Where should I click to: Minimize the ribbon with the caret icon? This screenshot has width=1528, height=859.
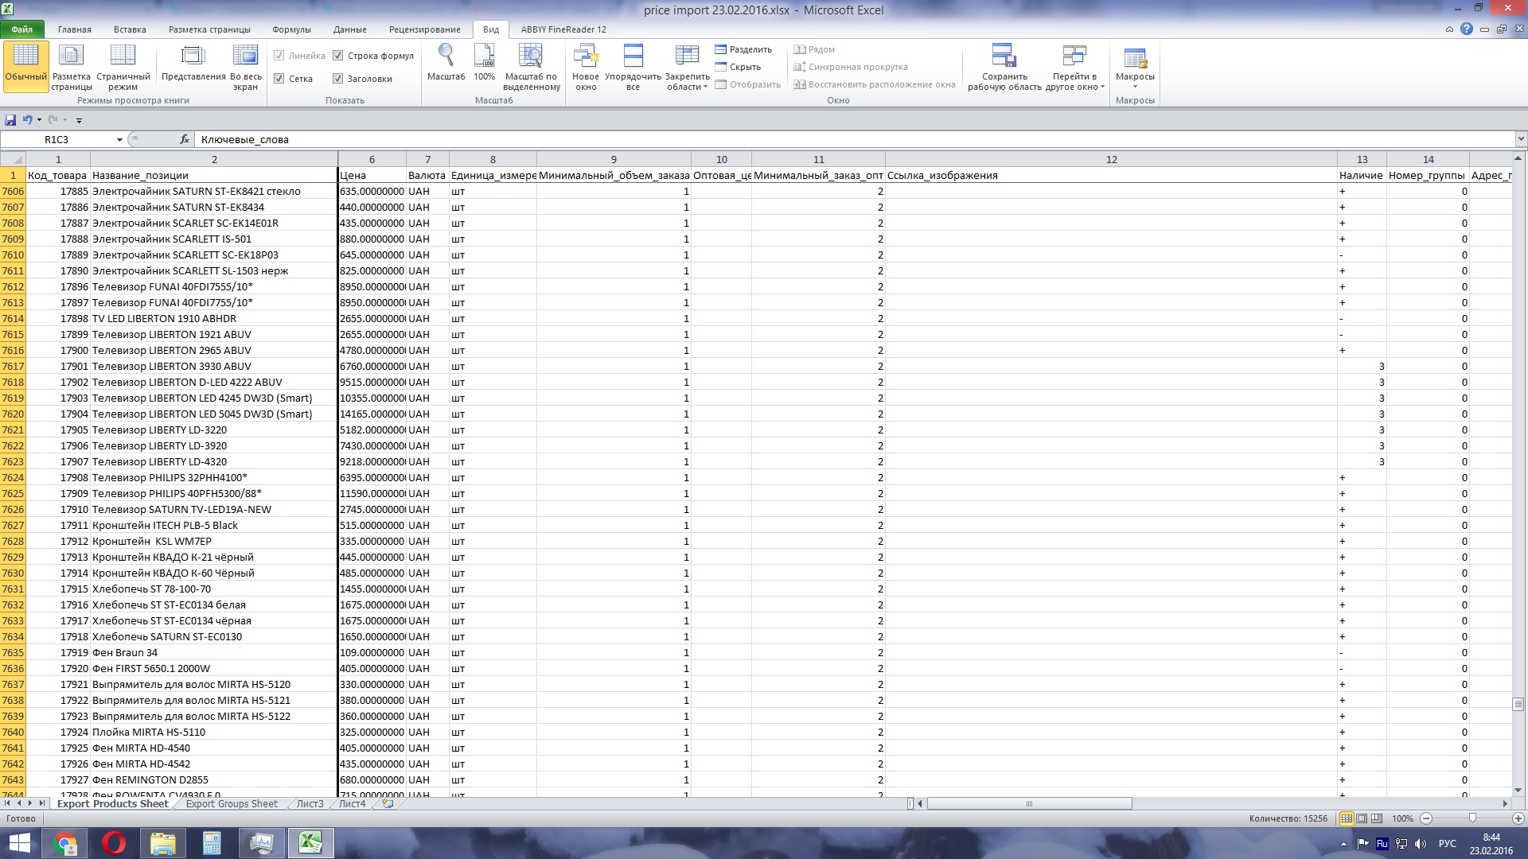click(x=1449, y=29)
